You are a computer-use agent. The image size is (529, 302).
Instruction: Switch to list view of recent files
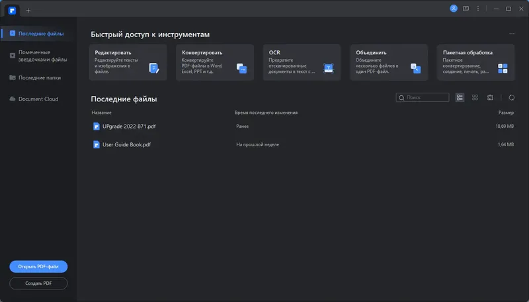(x=460, y=97)
